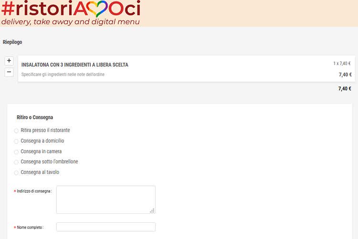
Task: Increase the Insalatona quantity with plus button
Action: [9, 61]
